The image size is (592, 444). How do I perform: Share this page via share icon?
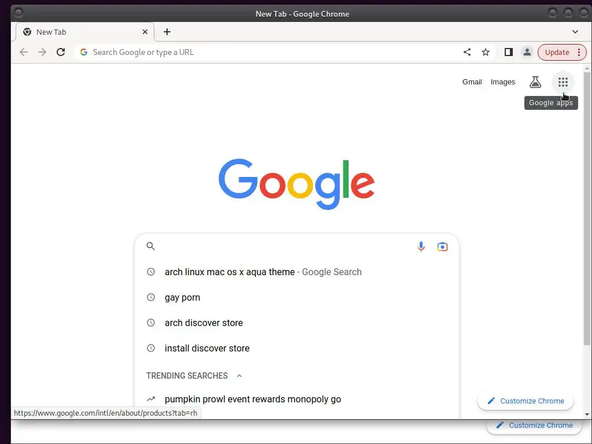(467, 52)
